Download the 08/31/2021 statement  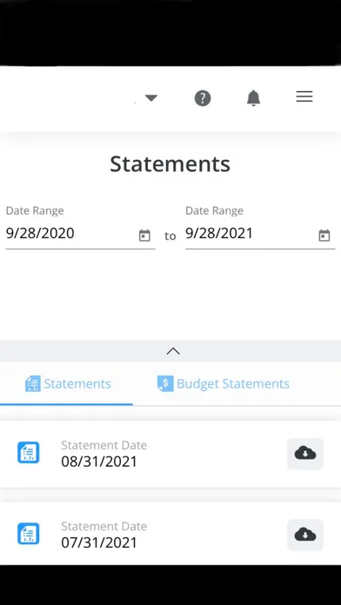click(305, 454)
